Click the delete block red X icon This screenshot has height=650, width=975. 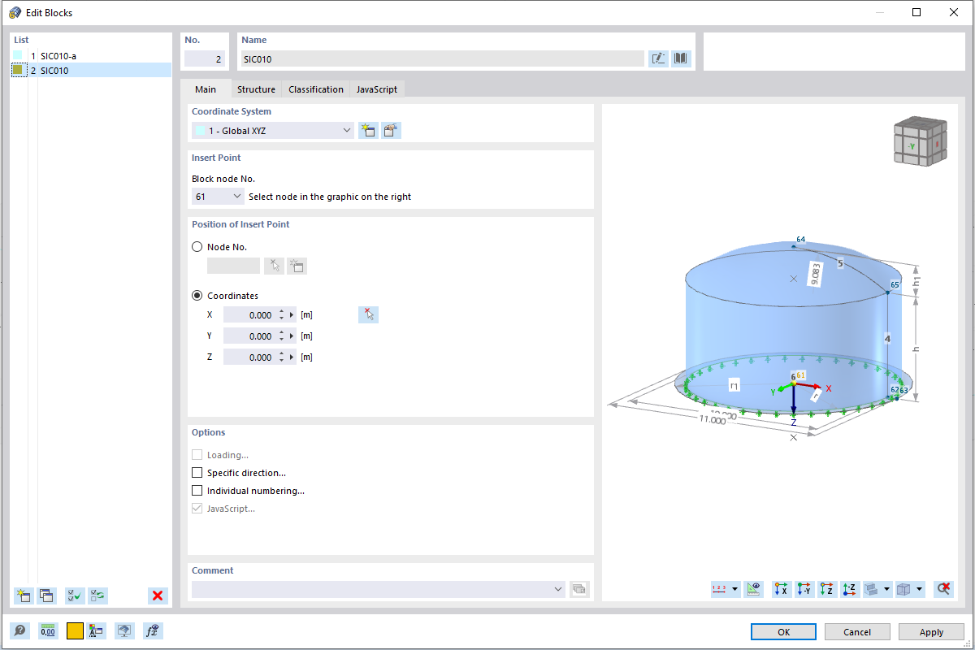(x=158, y=596)
